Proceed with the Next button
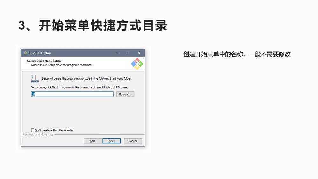Viewport: 318px width, 179px height. (x=111, y=141)
